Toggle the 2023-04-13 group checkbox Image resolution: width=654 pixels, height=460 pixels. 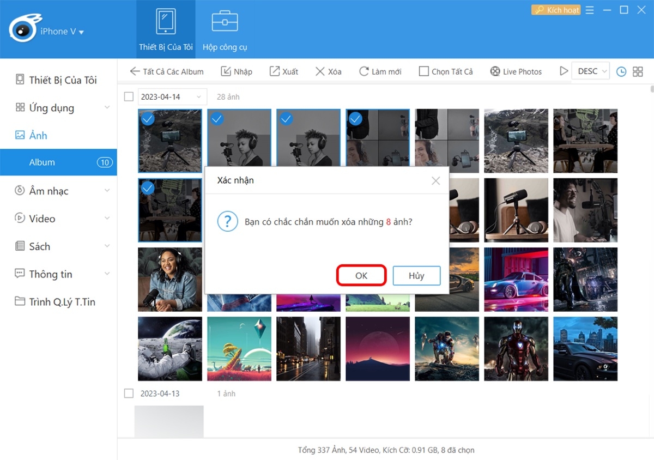tap(129, 393)
